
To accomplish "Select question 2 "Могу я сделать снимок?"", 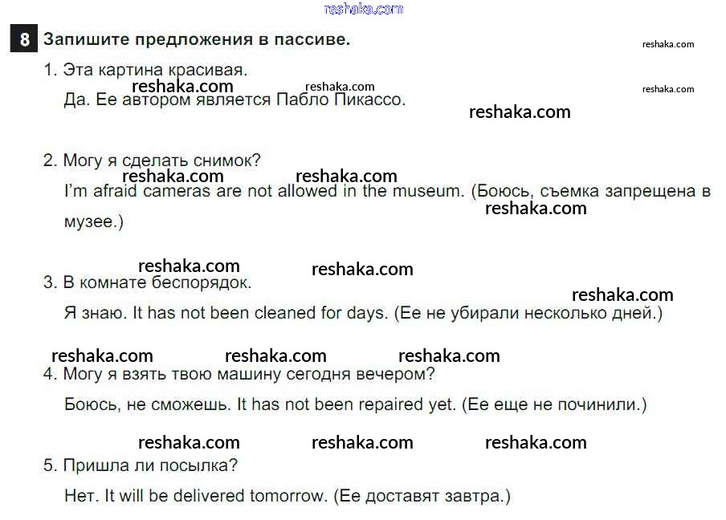I will click(153, 160).
